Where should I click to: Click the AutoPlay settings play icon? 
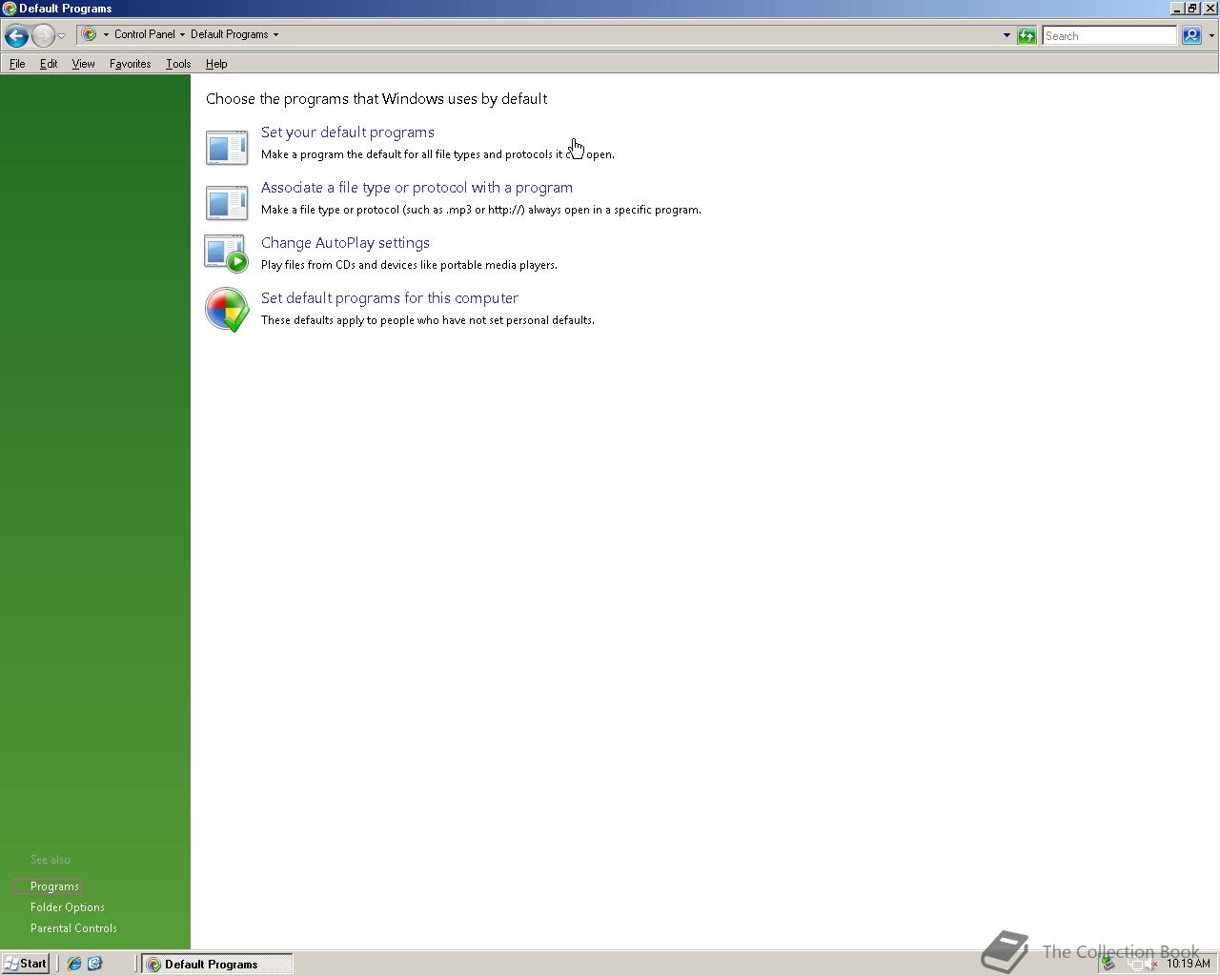227,254
